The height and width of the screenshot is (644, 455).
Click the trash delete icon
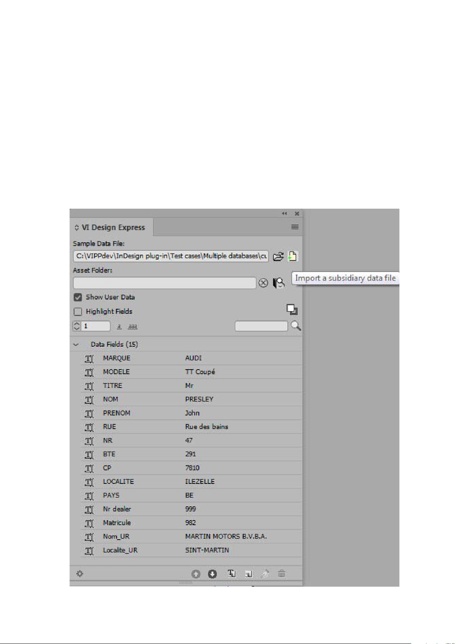coord(282,574)
